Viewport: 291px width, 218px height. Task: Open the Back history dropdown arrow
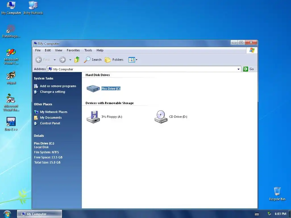[x=55, y=60]
